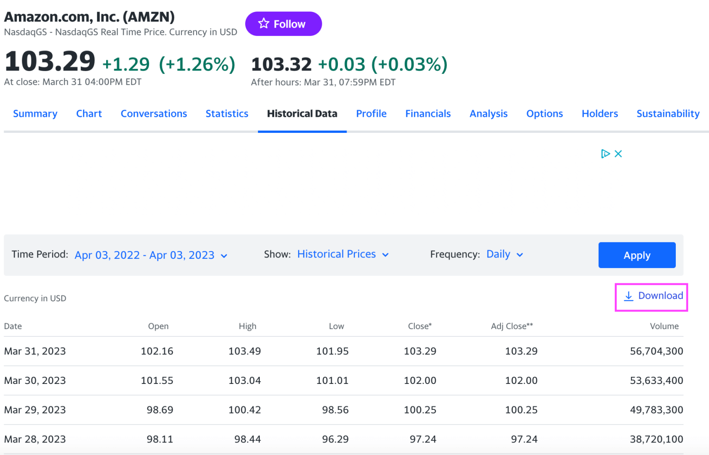The image size is (709, 455).
Task: Open the Show Historical Prices dropdown
Action: [342, 254]
